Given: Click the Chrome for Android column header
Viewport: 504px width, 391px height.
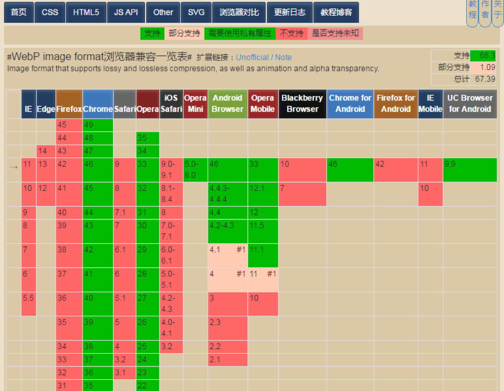Looking at the screenshot, I should (350, 104).
